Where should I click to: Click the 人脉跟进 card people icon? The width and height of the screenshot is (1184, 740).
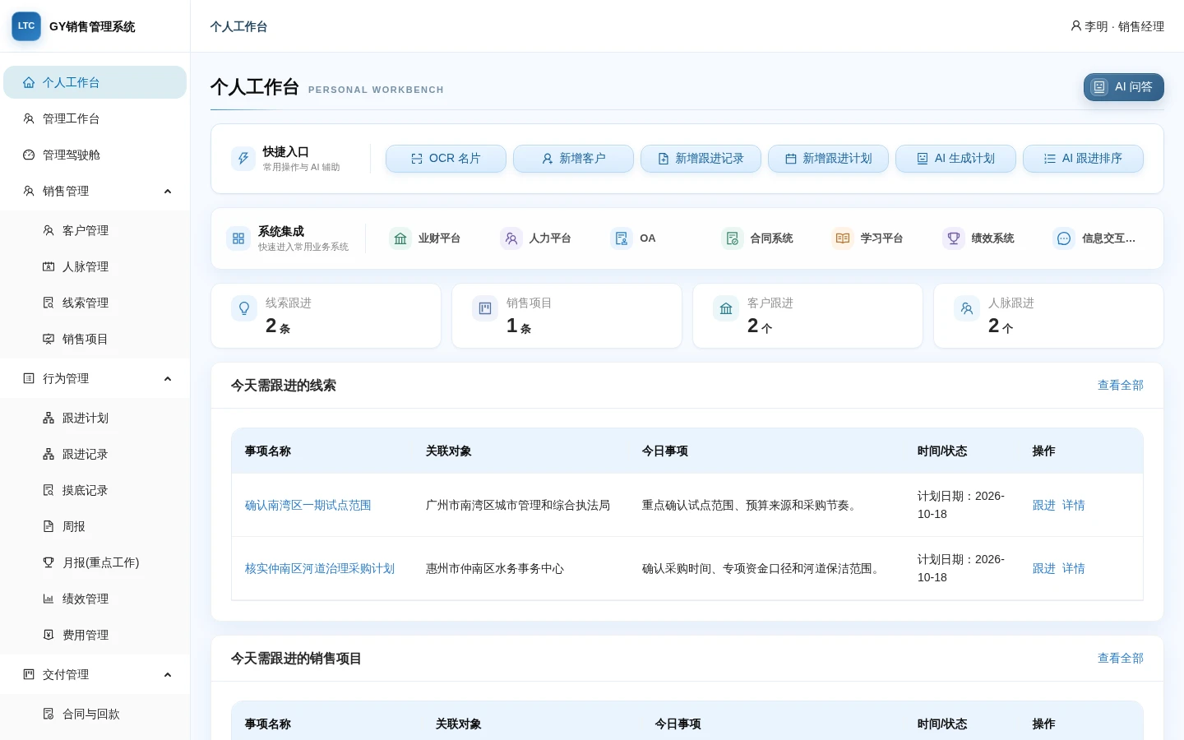pos(967,308)
